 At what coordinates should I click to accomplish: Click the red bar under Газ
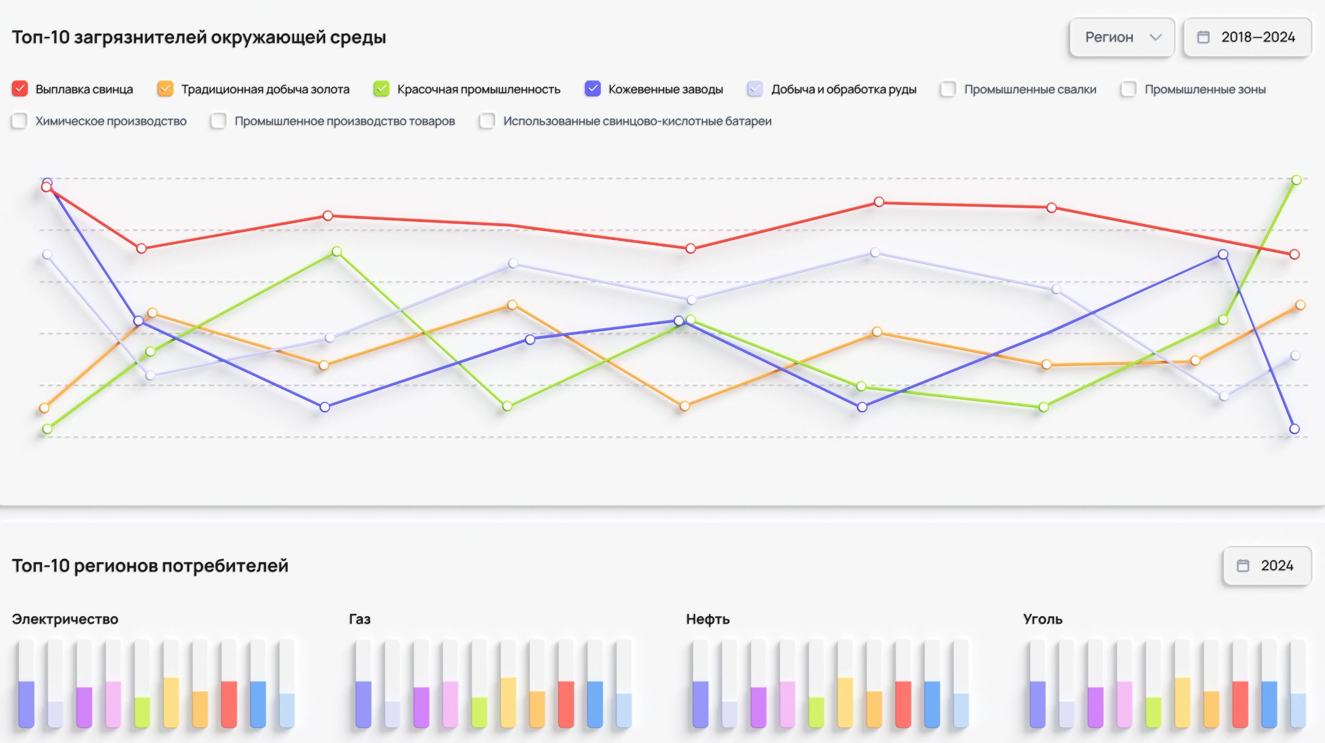pos(566,703)
